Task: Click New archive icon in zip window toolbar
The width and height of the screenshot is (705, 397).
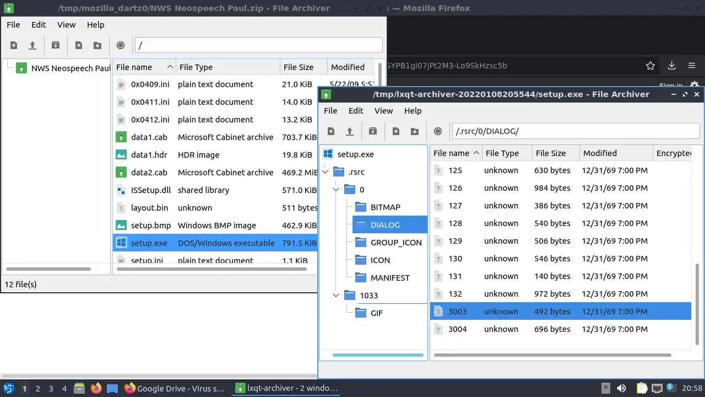Action: coord(14,45)
